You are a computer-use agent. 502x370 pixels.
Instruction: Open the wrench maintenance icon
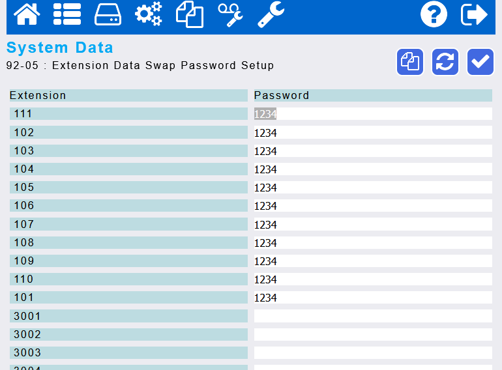[x=271, y=14]
